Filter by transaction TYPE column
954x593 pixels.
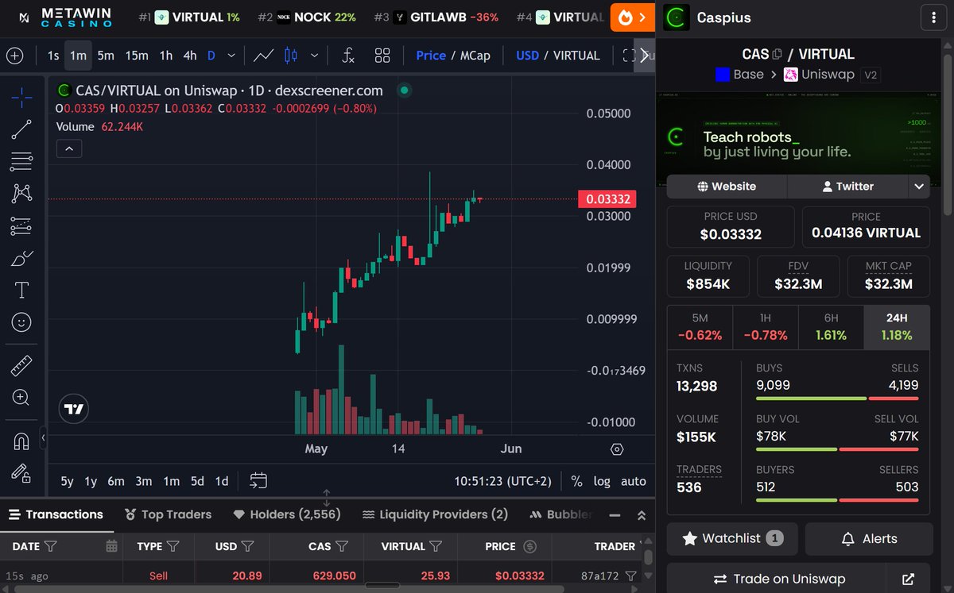[173, 546]
